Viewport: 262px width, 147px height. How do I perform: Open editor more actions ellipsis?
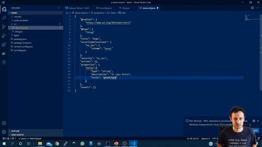[x=257, y=8]
